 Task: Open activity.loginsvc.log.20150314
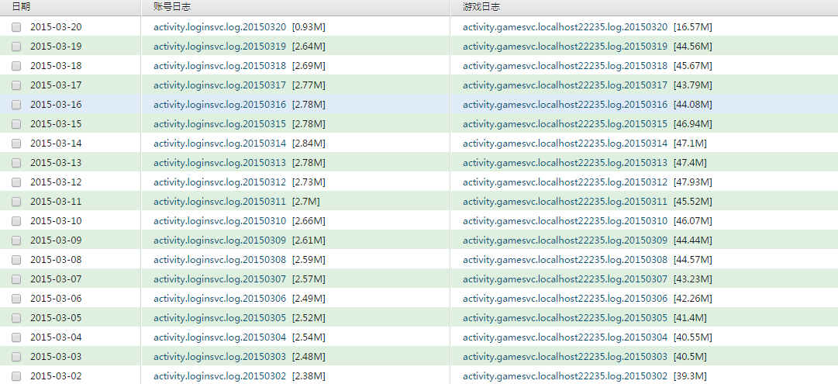coord(219,143)
